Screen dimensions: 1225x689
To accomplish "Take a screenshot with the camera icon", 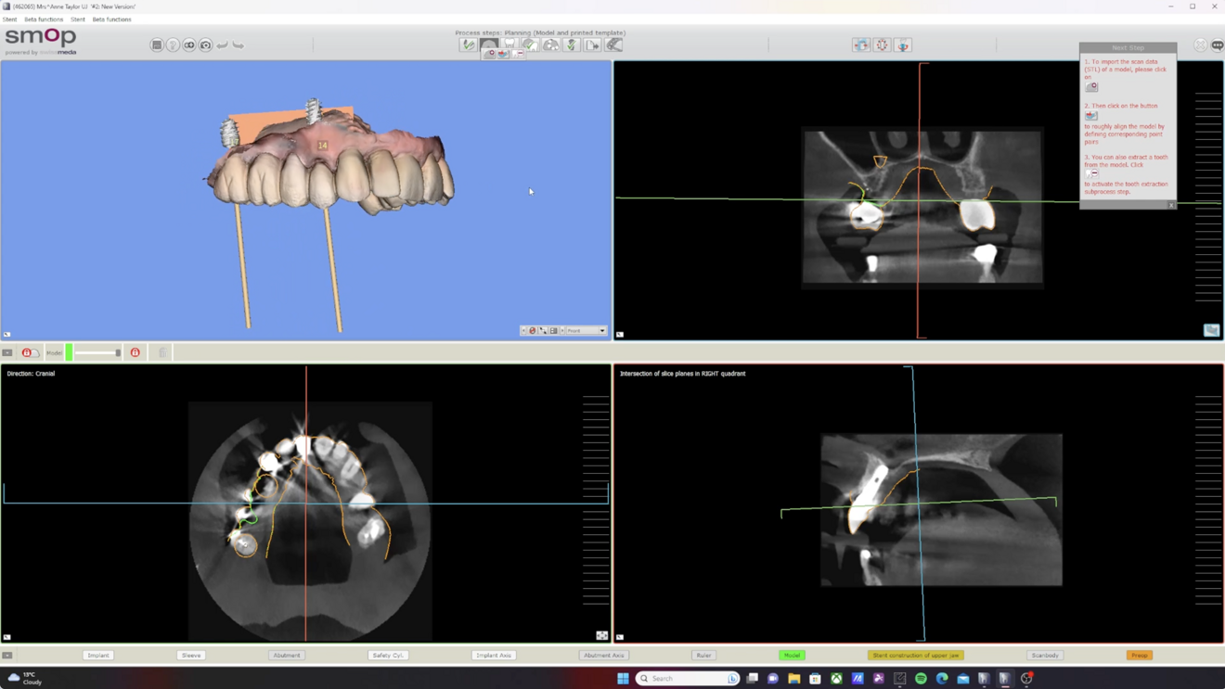I will [x=205, y=45].
